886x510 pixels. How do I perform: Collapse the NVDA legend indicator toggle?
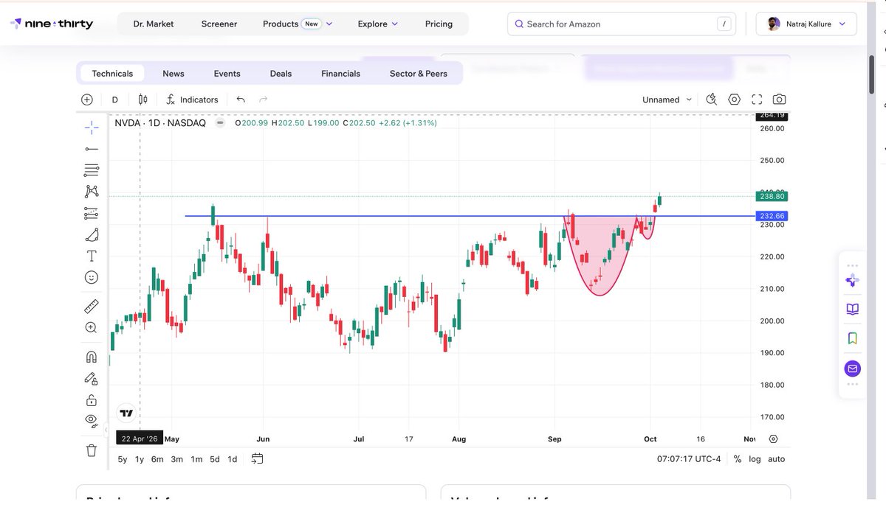tap(219, 122)
